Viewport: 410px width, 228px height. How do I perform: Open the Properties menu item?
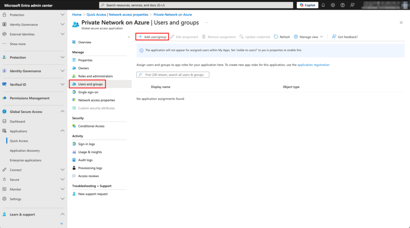[x=85, y=60]
